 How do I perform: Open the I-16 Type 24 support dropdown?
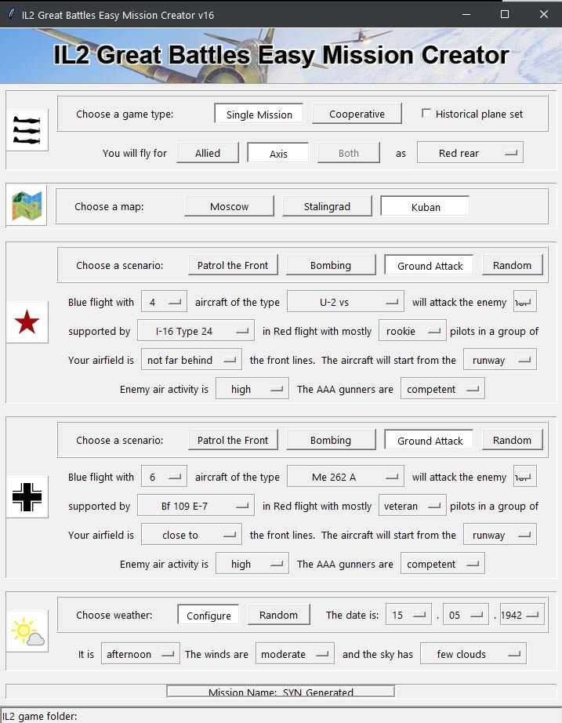coord(195,331)
